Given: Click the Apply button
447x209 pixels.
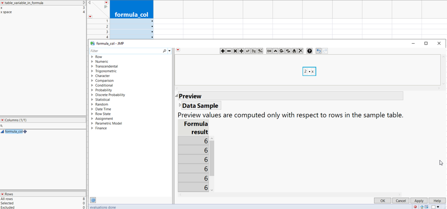Looking at the screenshot, I should point(419,201).
